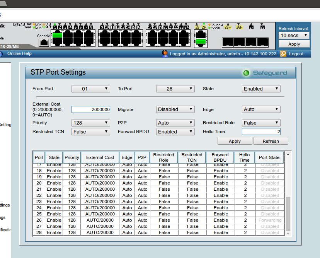
Task: Click the Hello Time column header
Action: click(x=244, y=157)
